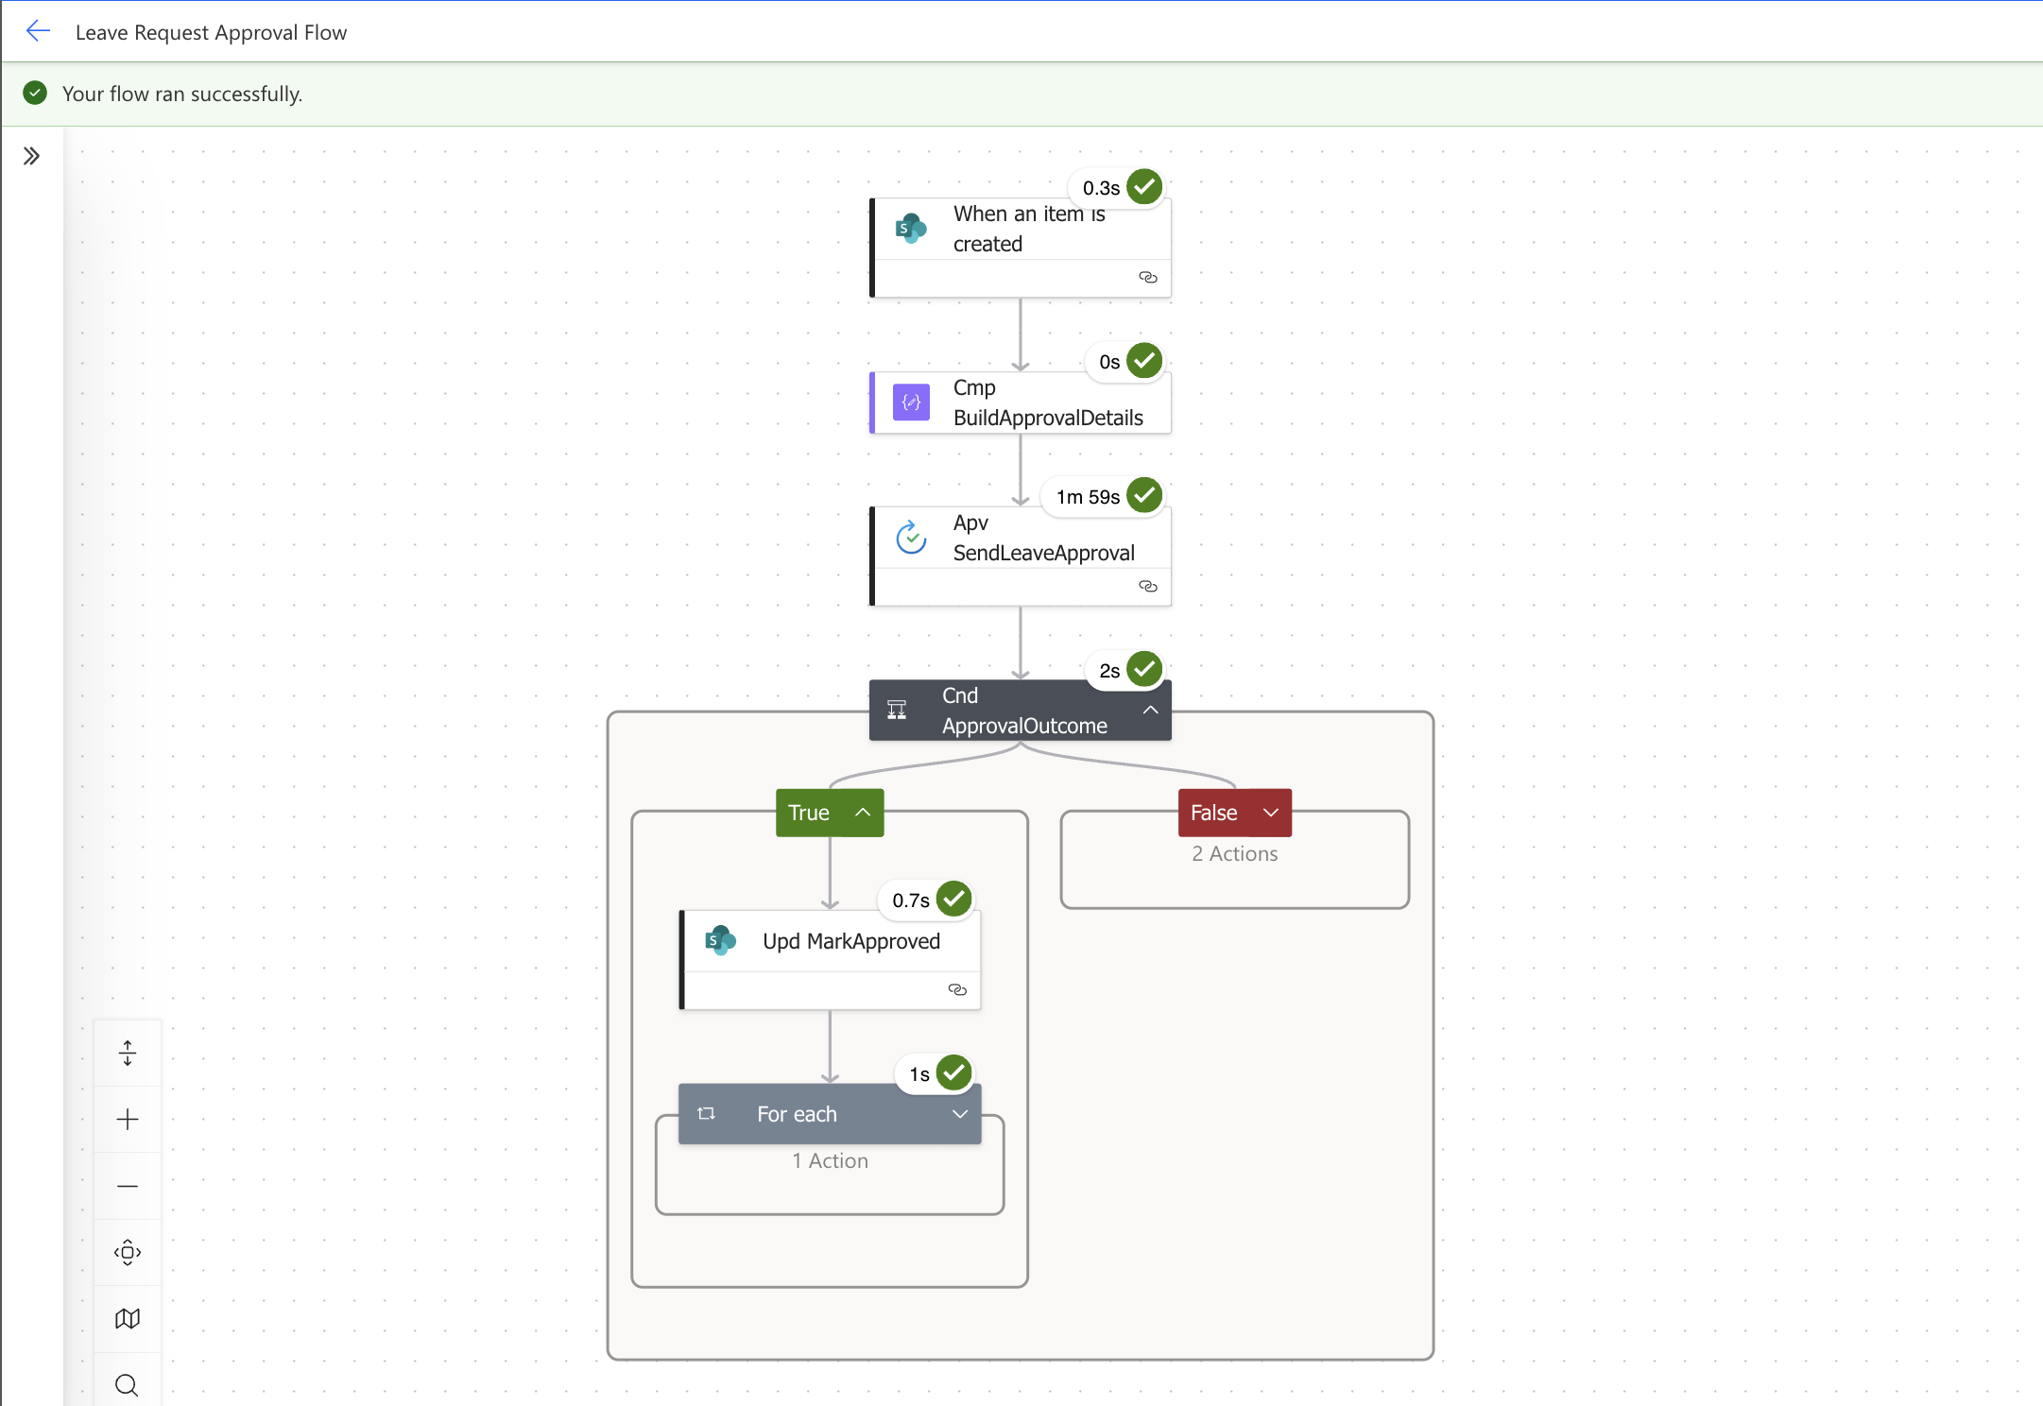The image size is (2043, 1406).
Task: Expand the left panel with the double-chevron
Action: (32, 155)
